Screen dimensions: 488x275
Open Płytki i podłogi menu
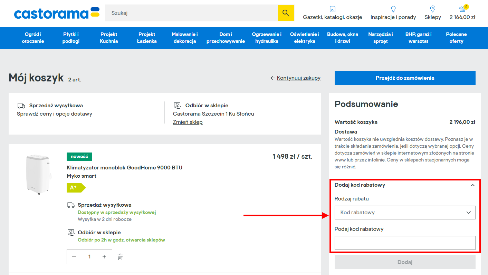pyautogui.click(x=71, y=38)
